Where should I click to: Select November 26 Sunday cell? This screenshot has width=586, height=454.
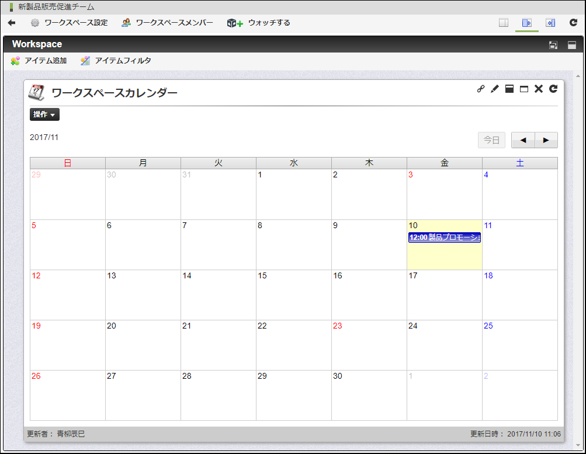(68, 396)
